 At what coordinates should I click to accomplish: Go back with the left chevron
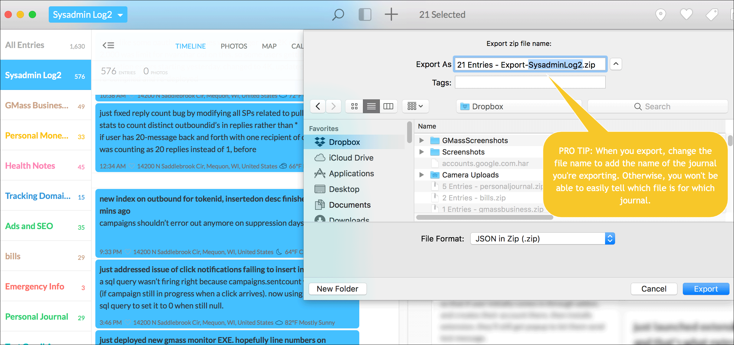click(x=318, y=106)
